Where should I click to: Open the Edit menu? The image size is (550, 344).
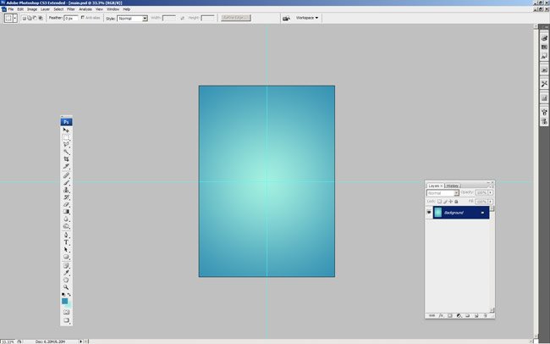20,9
